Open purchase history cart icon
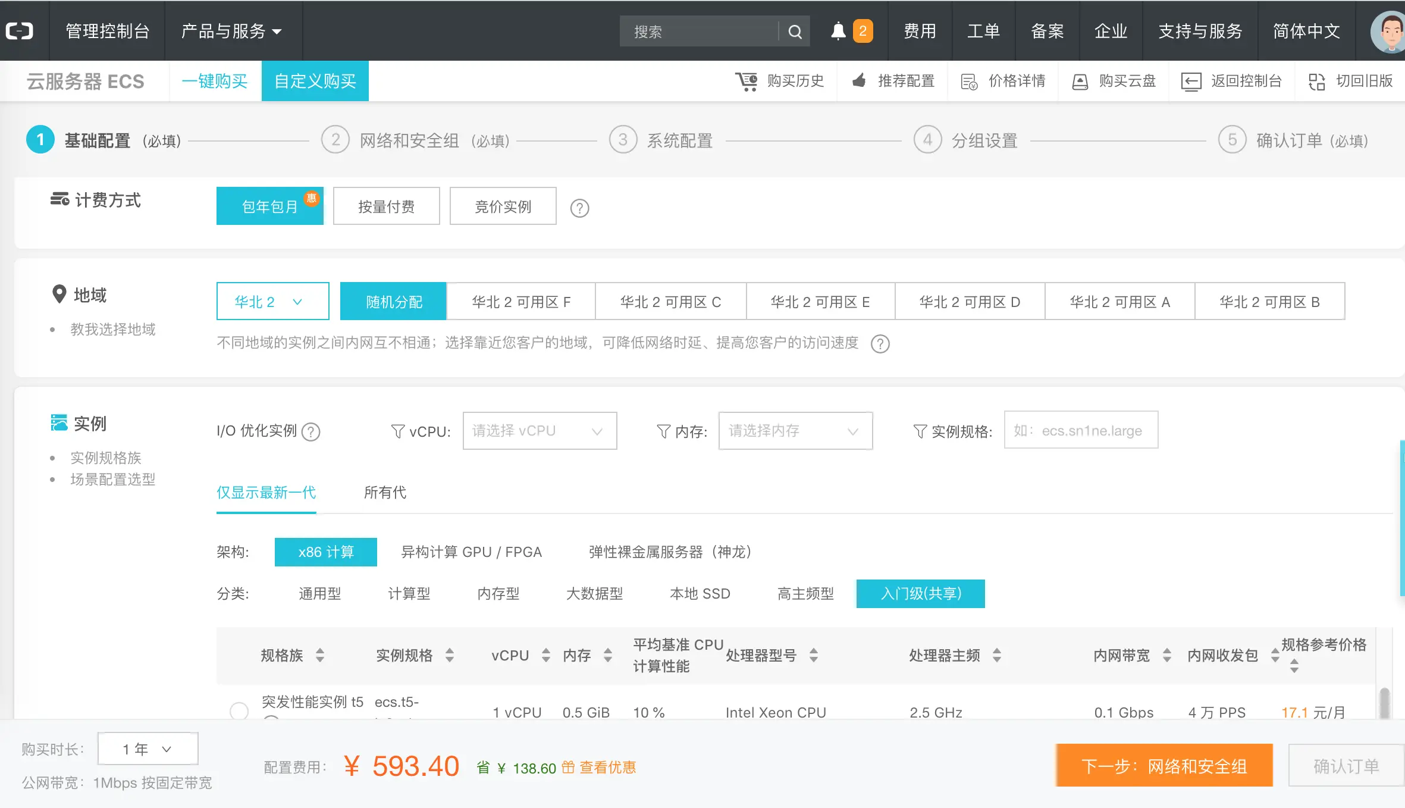1405x808 pixels. click(746, 81)
